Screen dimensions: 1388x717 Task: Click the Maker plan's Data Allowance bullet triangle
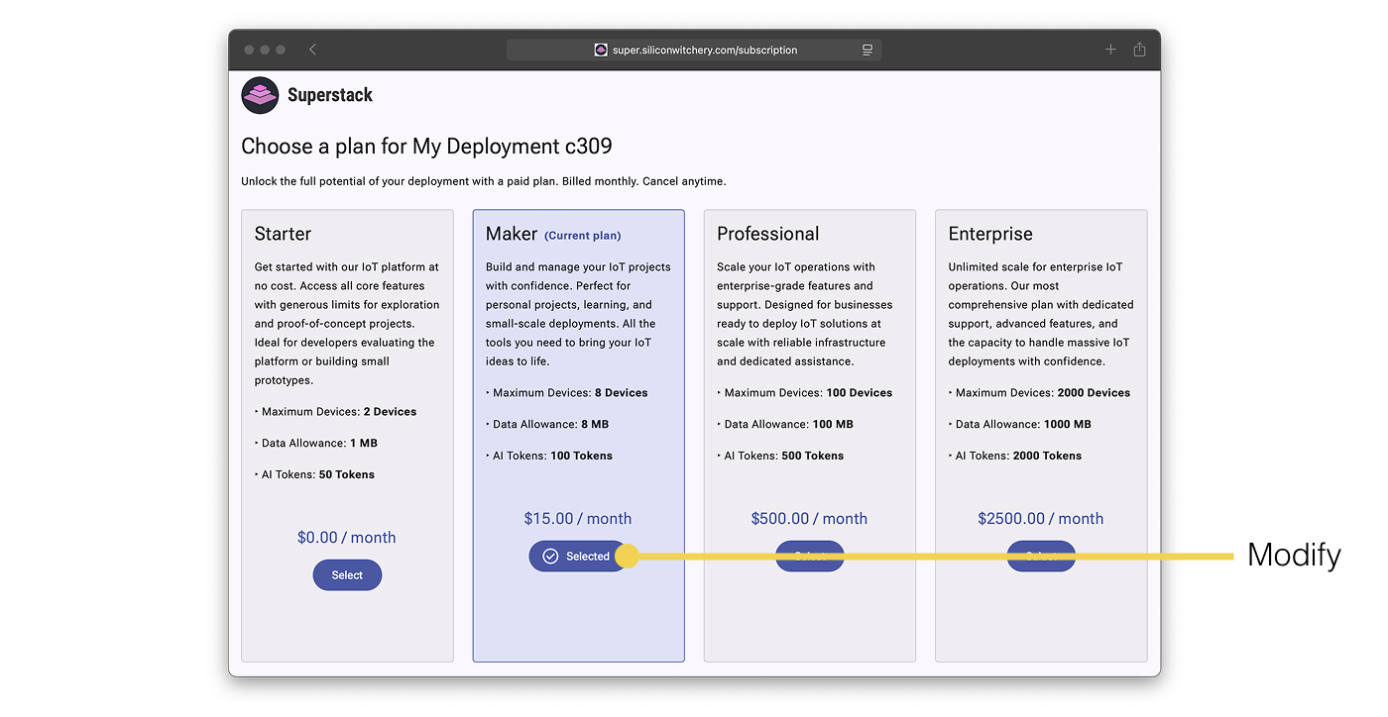click(488, 424)
